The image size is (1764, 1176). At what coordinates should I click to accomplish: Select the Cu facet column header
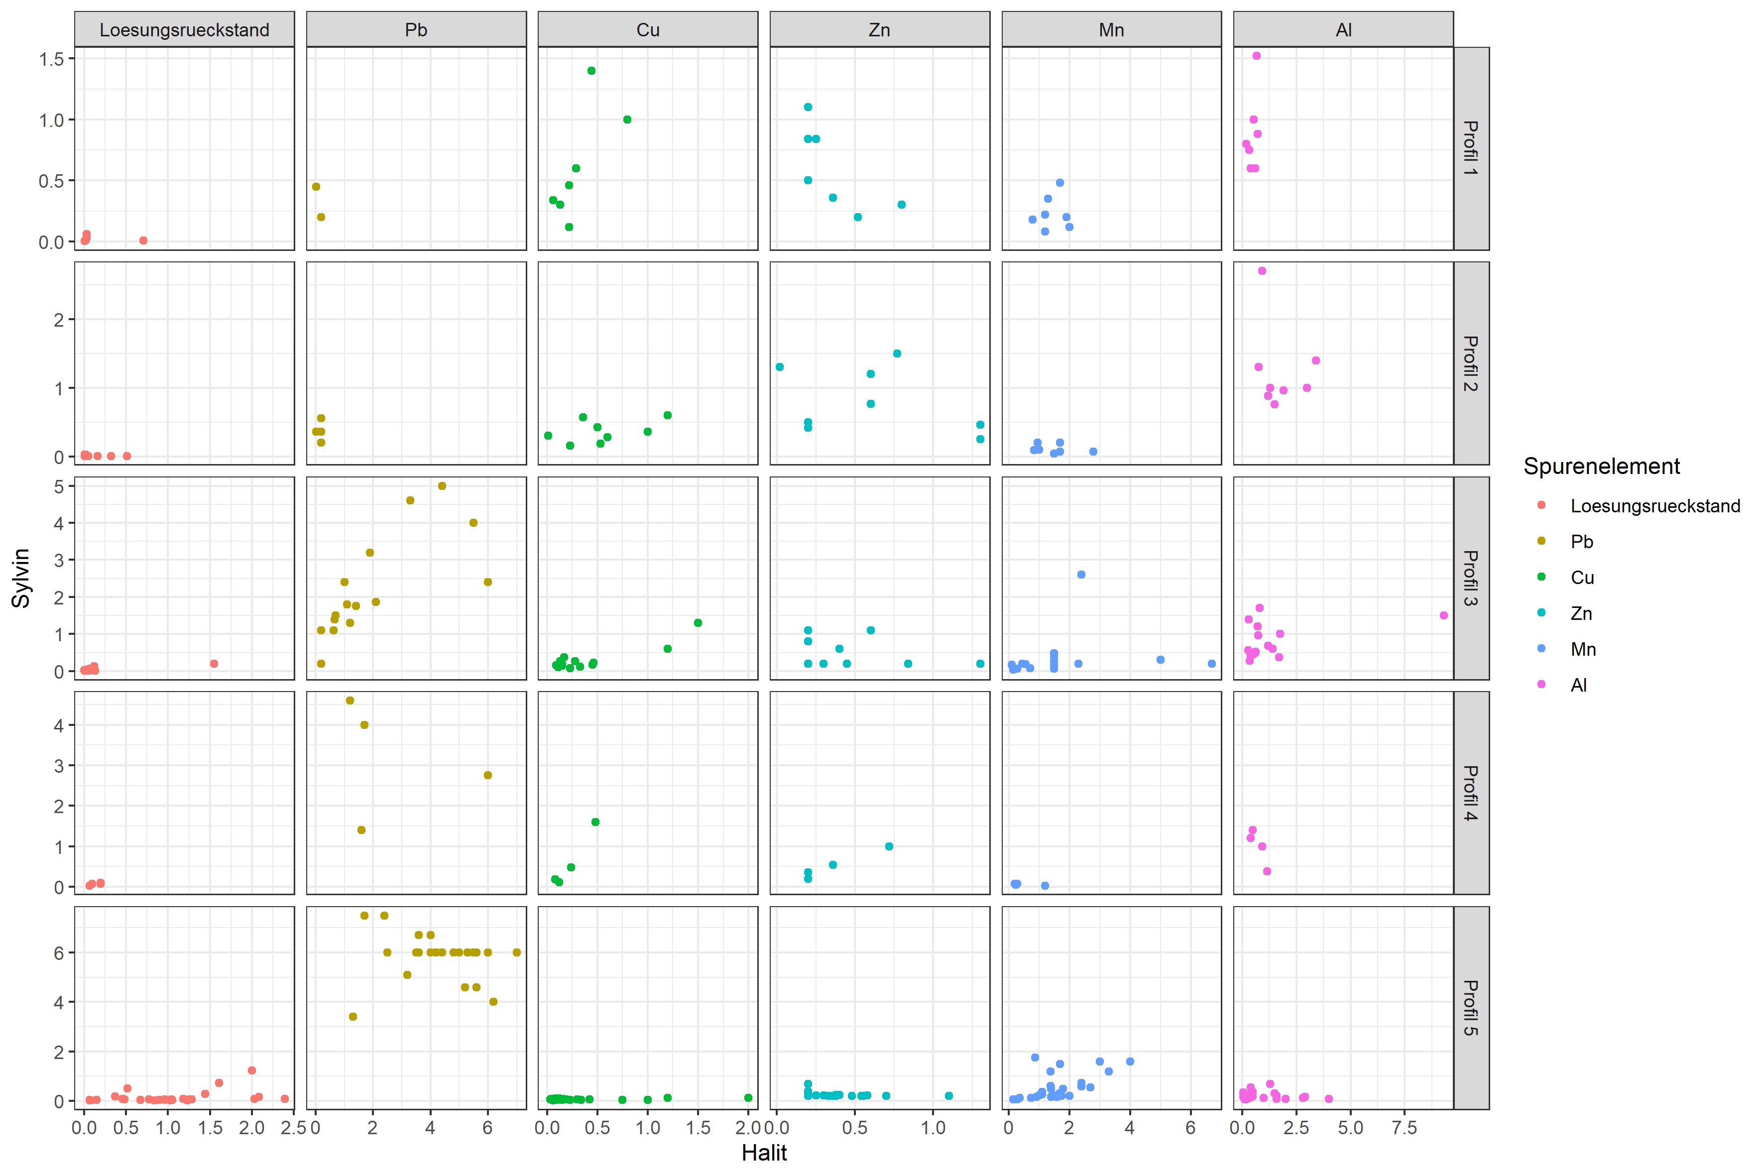[647, 30]
